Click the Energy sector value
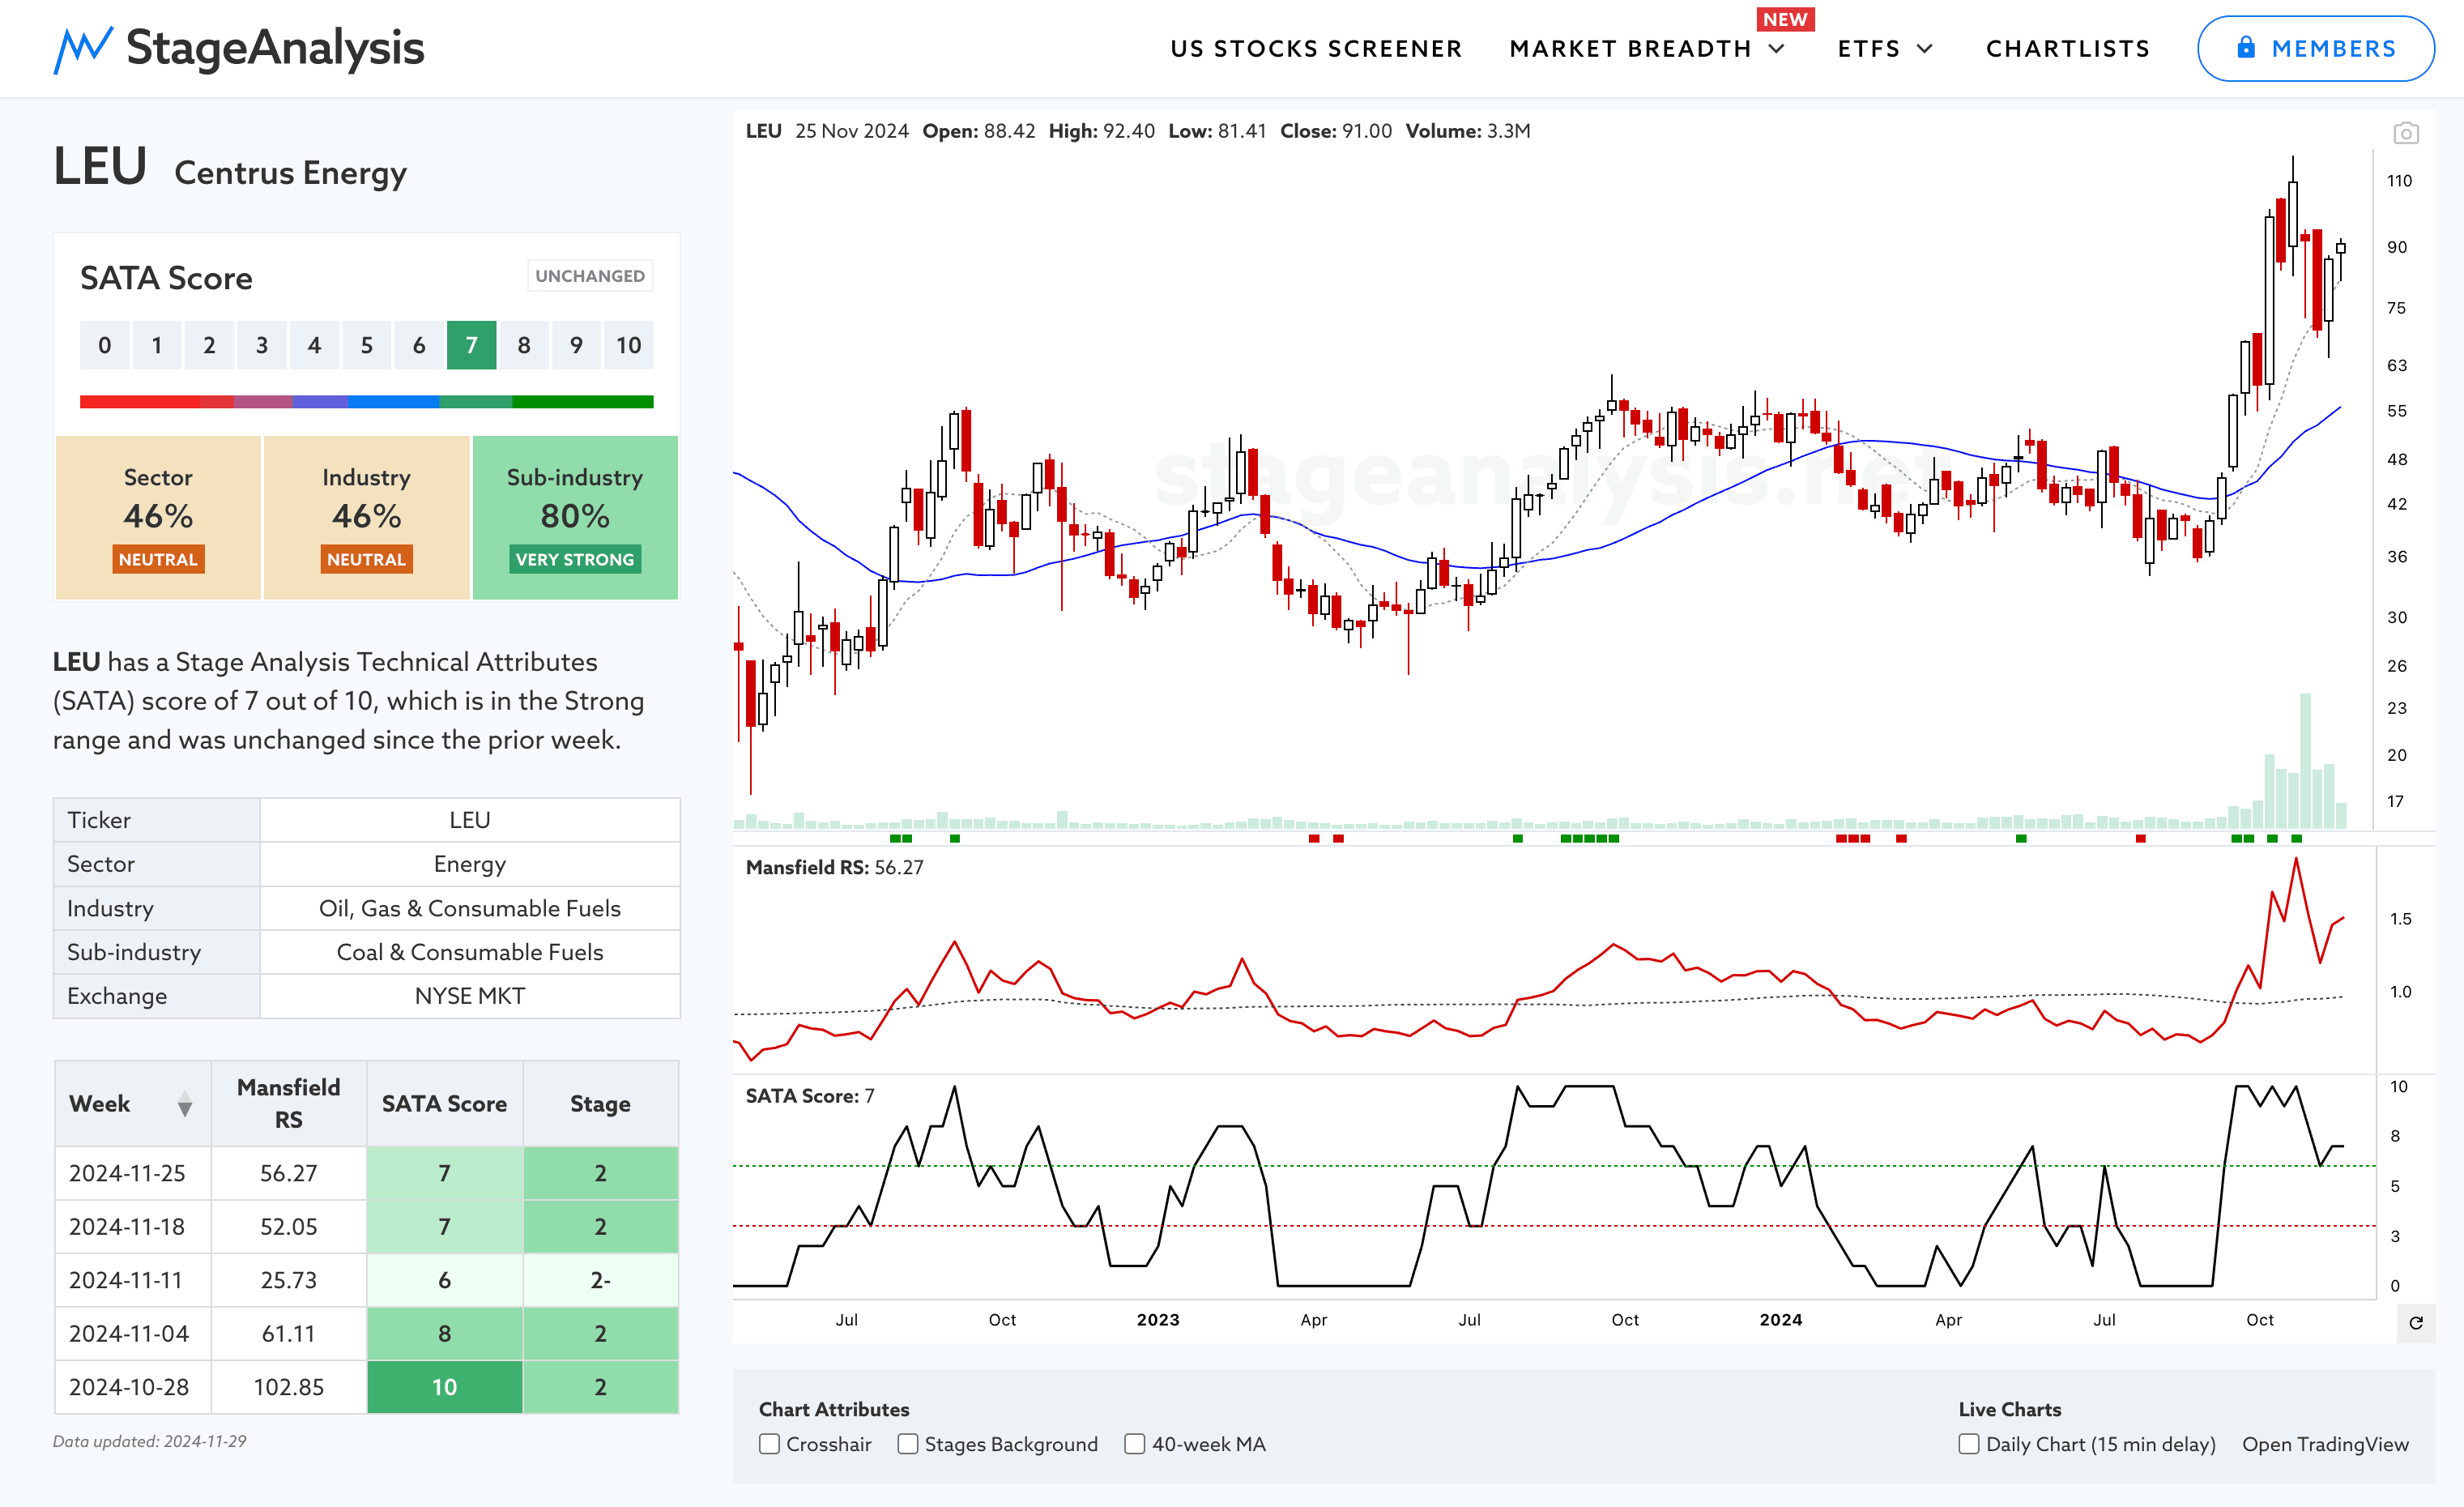Screen dimensions: 2464x1507 pyautogui.click(x=470, y=864)
